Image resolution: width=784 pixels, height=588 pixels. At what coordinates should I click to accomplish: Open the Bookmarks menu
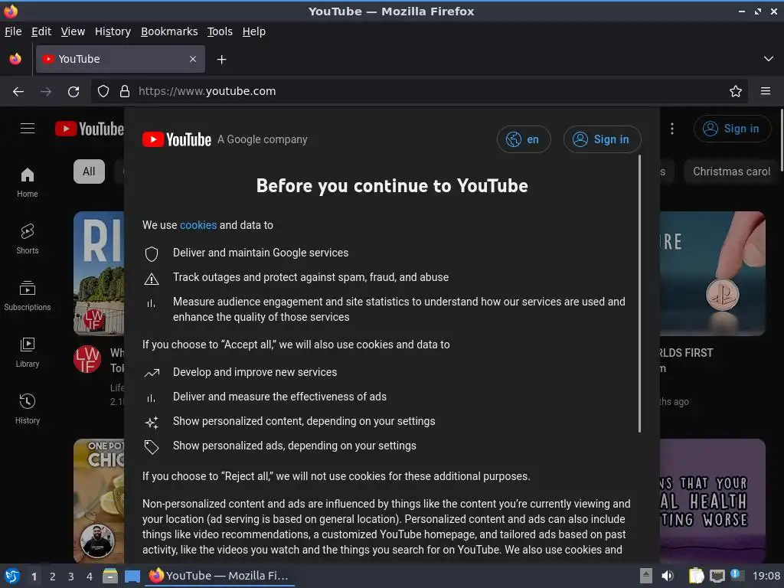(x=169, y=31)
